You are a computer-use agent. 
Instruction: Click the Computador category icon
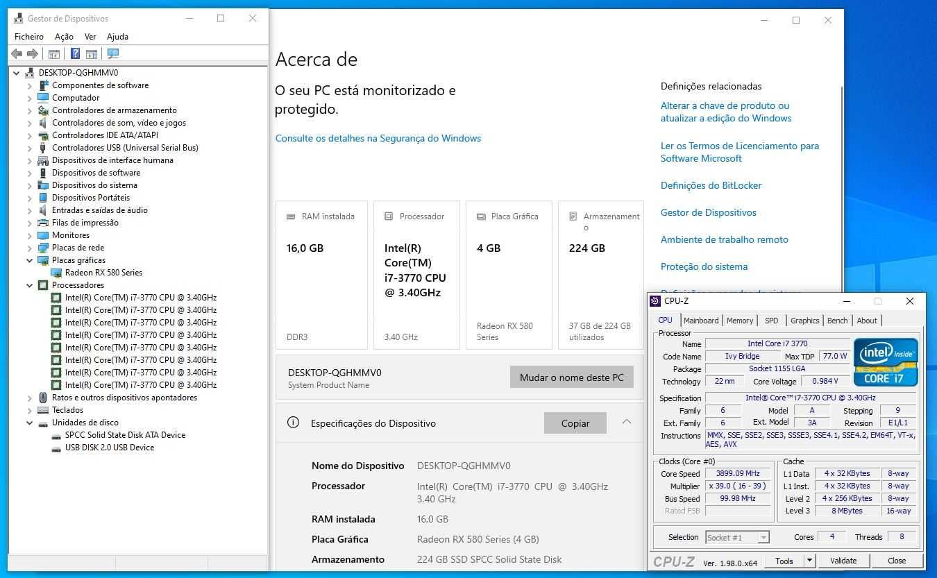pos(43,98)
